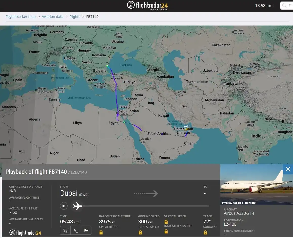Screen dimensions: 293x238
Task: Click the Kazakhstan label on the map
Action: point(221,45)
